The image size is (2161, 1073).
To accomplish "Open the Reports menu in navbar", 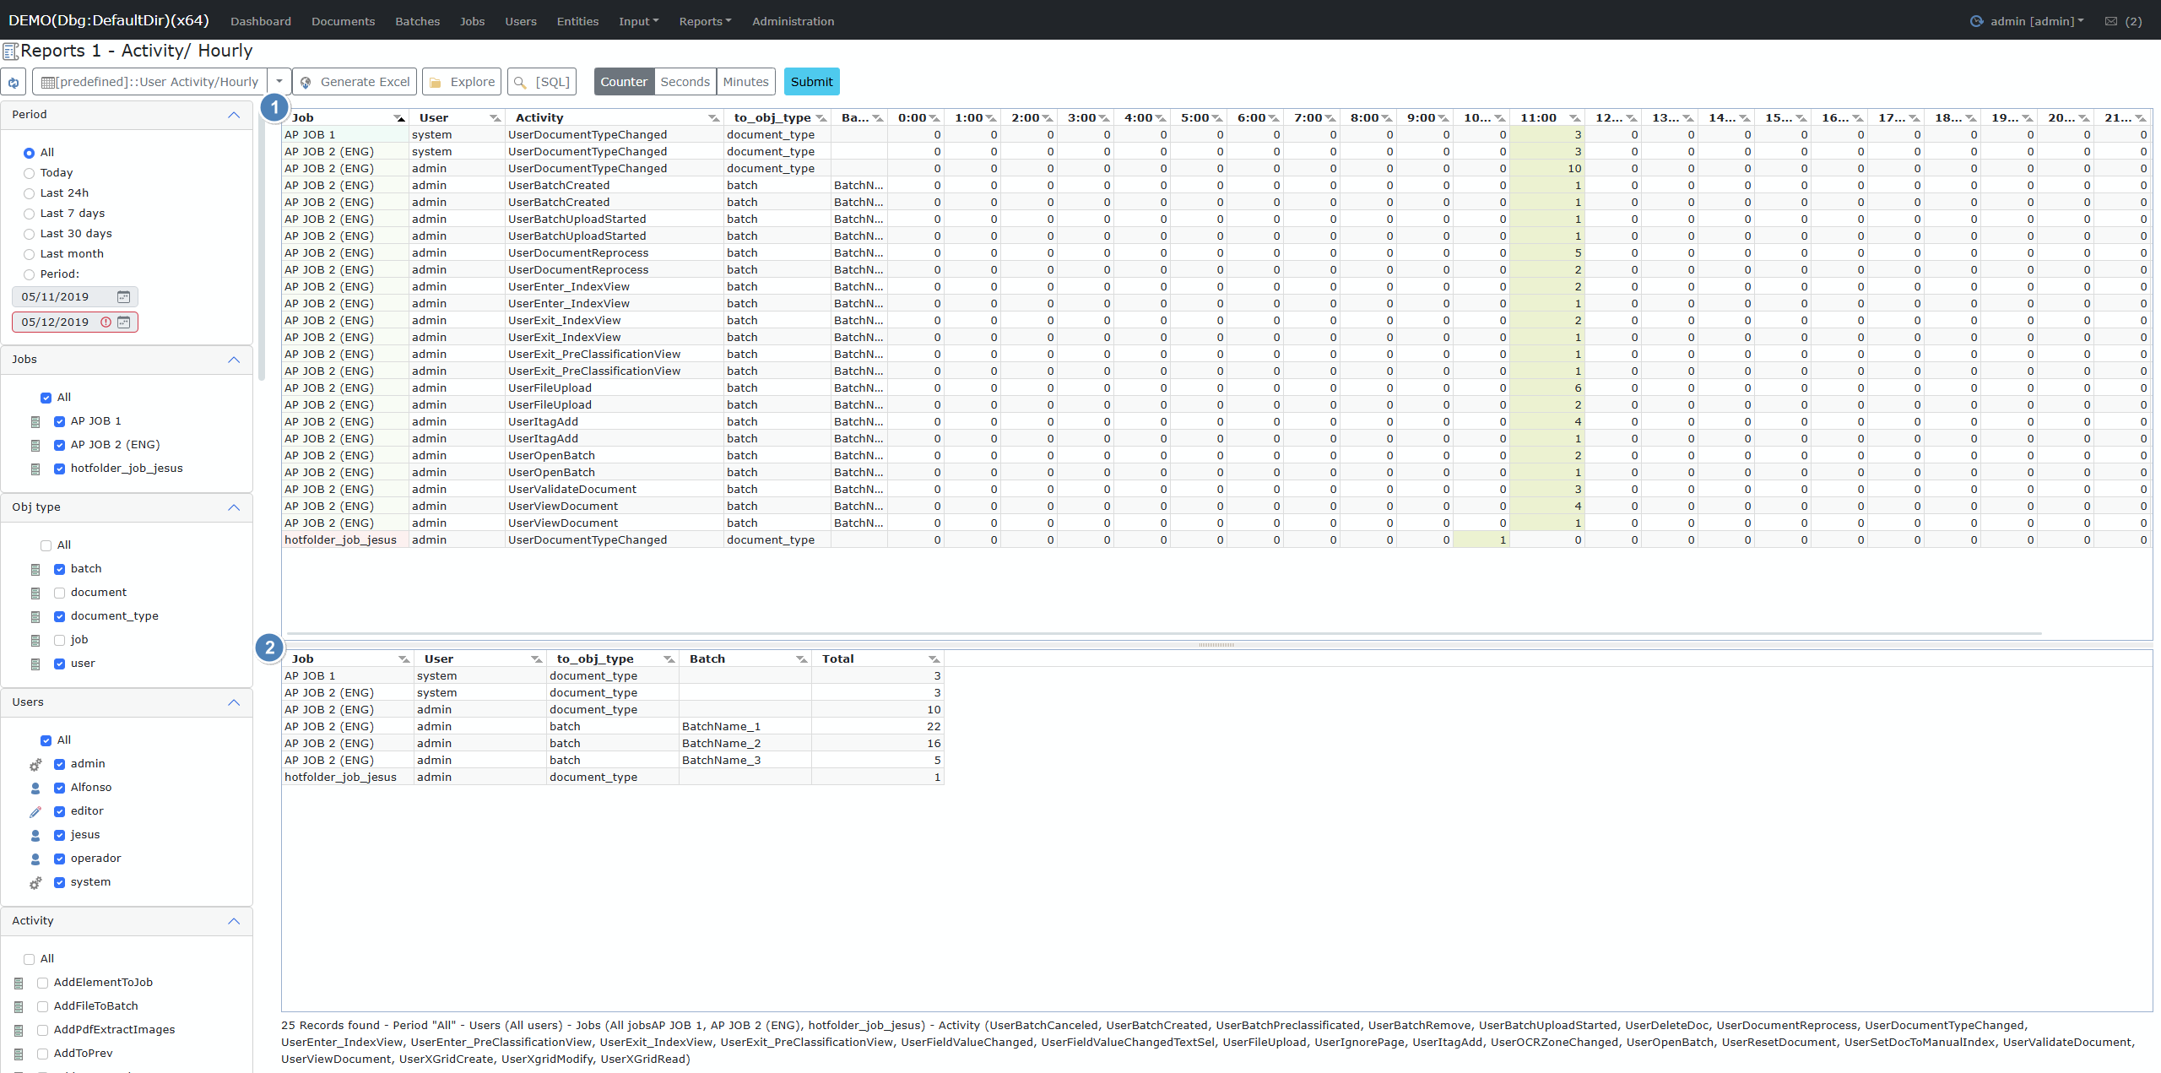I will pos(705,21).
